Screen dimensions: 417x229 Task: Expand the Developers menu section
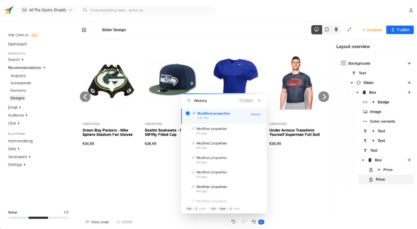click(x=19, y=157)
